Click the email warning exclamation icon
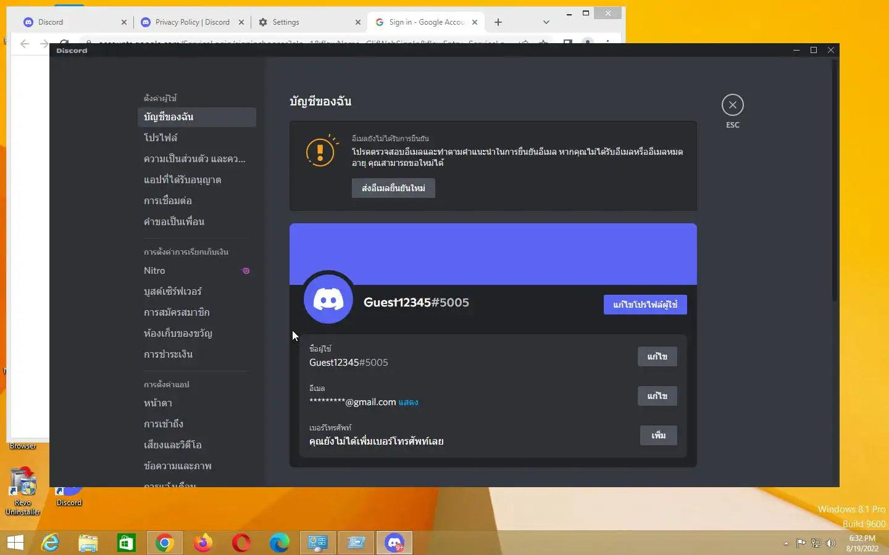Viewport: 889px width, 555px height. click(321, 150)
